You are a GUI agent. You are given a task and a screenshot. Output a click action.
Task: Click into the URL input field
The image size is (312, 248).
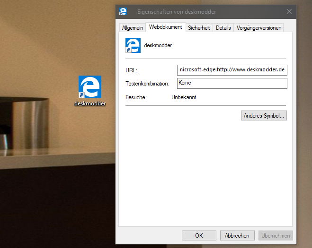232,70
